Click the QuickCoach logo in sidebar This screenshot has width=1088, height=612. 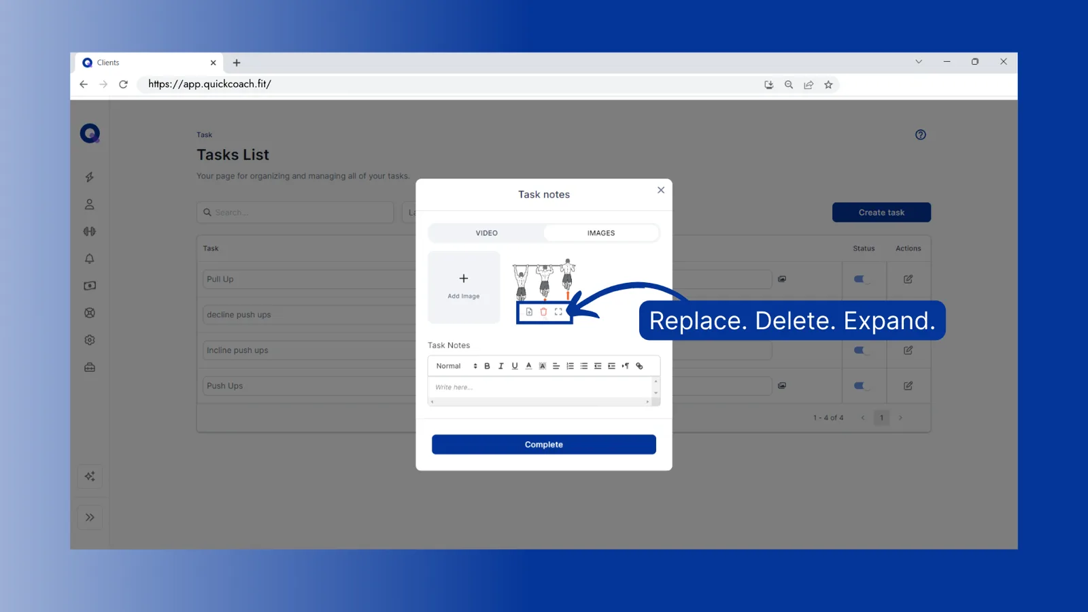click(x=90, y=133)
